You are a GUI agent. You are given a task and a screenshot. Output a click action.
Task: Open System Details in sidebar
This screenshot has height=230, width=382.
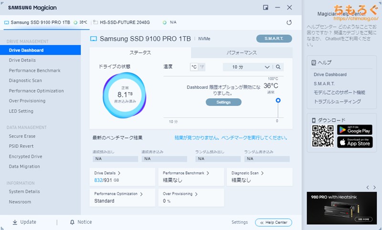point(24,191)
